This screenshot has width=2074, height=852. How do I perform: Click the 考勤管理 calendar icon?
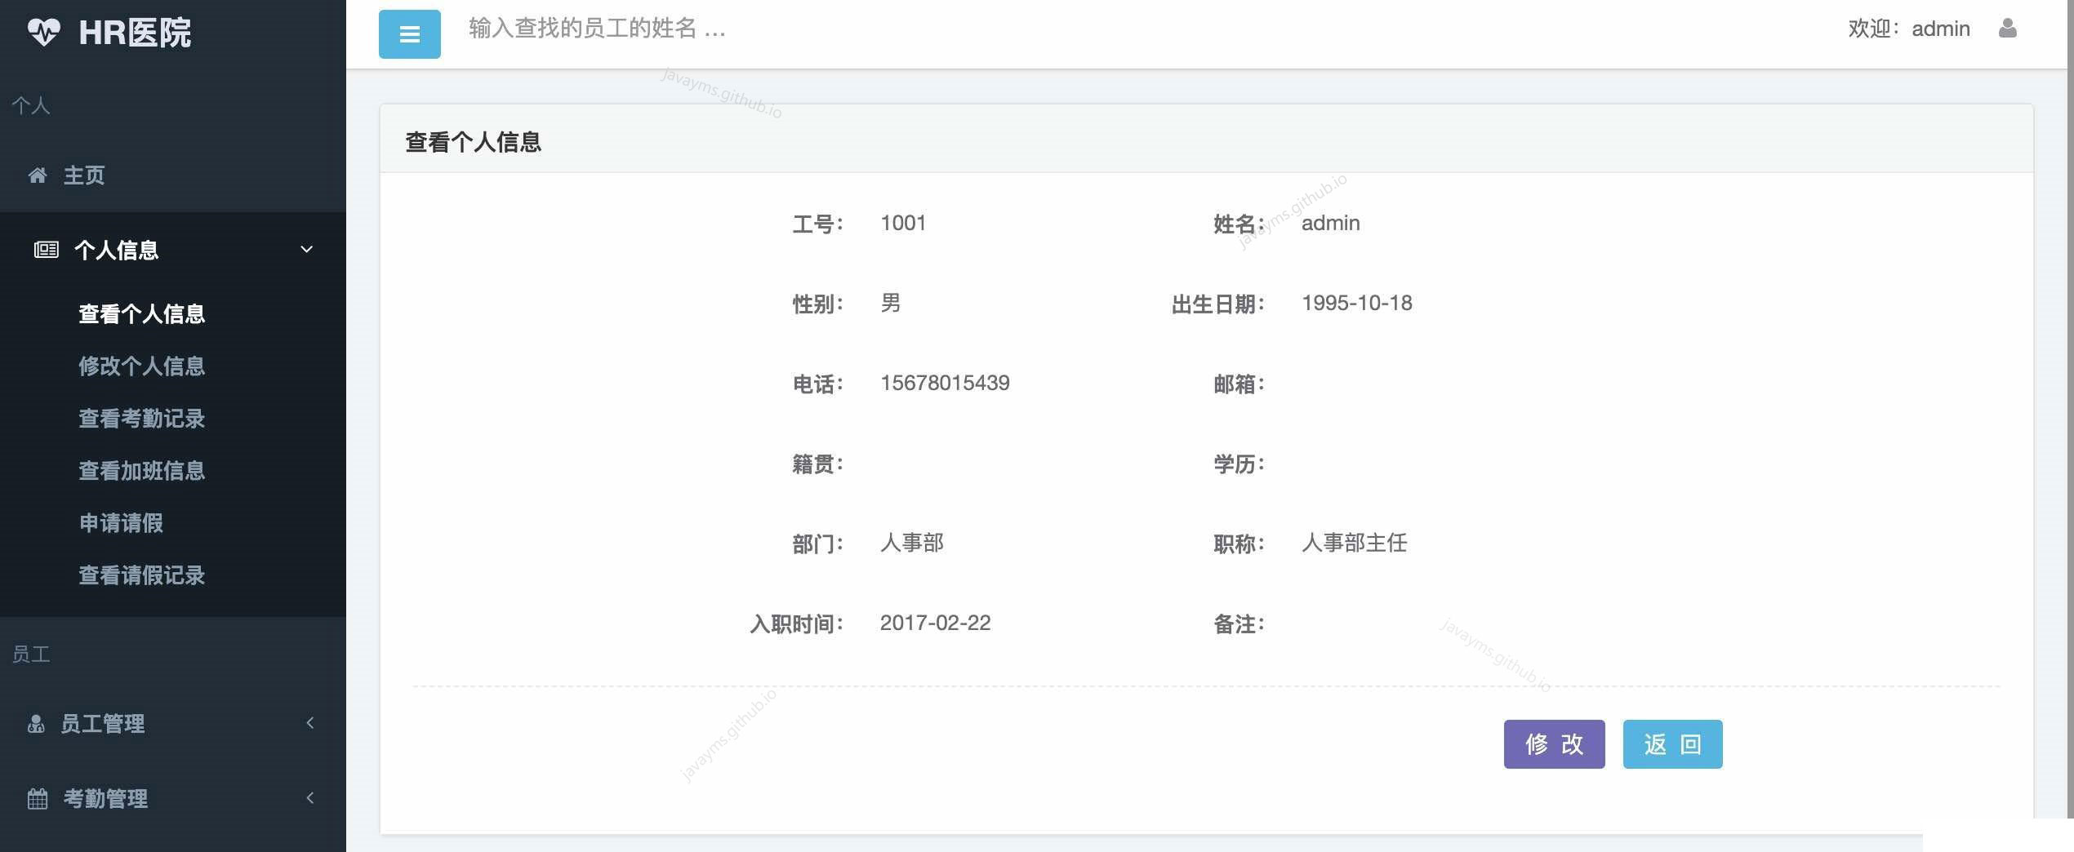pos(38,798)
